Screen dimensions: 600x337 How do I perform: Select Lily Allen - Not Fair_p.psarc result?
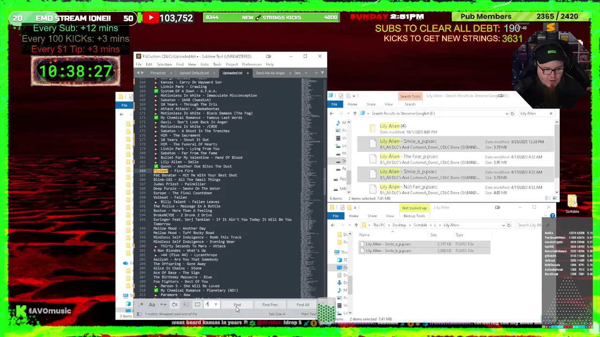(x=456, y=190)
